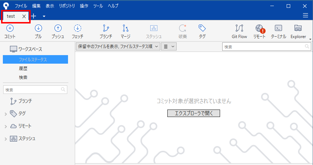Click the Fetch (フェッチ) toolbar icon
Screen dimensions: 313x165
[x=78, y=28]
